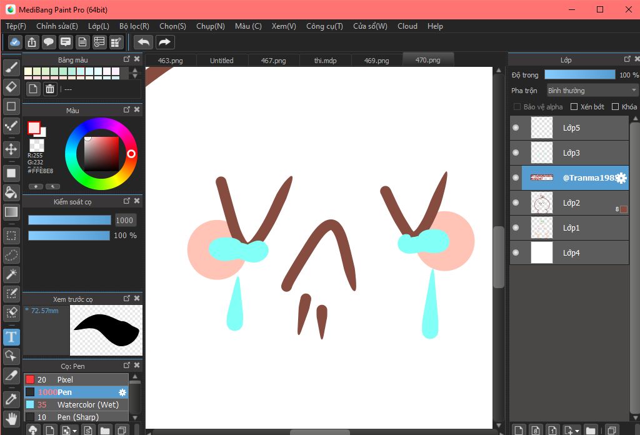Click the export share icon
This screenshot has height=435, width=640.
pyautogui.click(x=32, y=42)
